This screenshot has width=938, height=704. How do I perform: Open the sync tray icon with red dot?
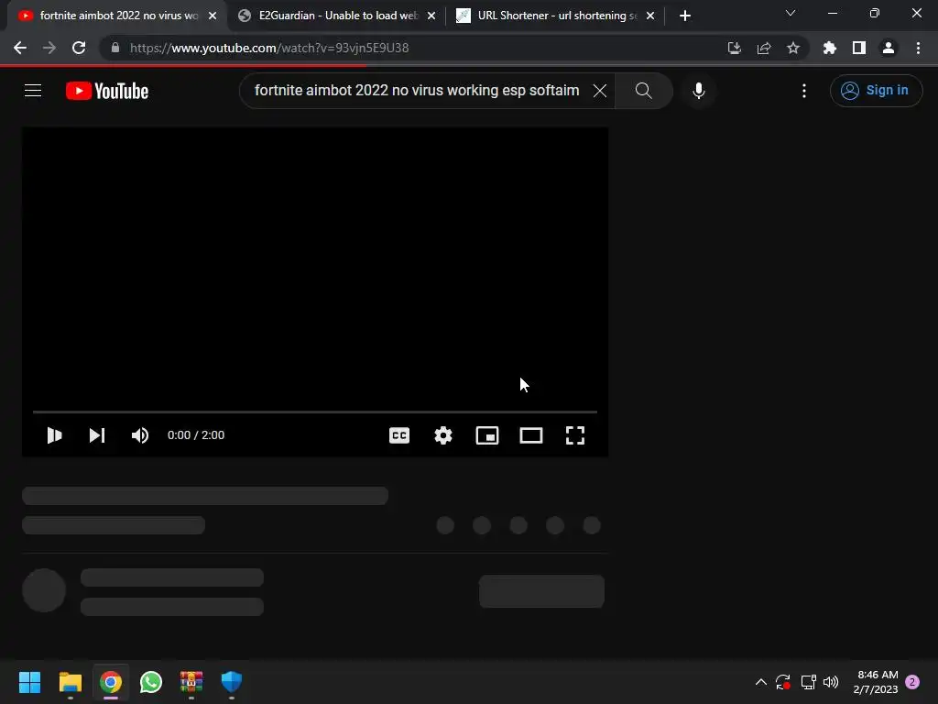point(783,682)
